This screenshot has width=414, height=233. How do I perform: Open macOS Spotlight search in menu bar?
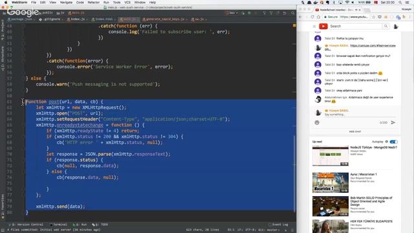tap(400, 3)
